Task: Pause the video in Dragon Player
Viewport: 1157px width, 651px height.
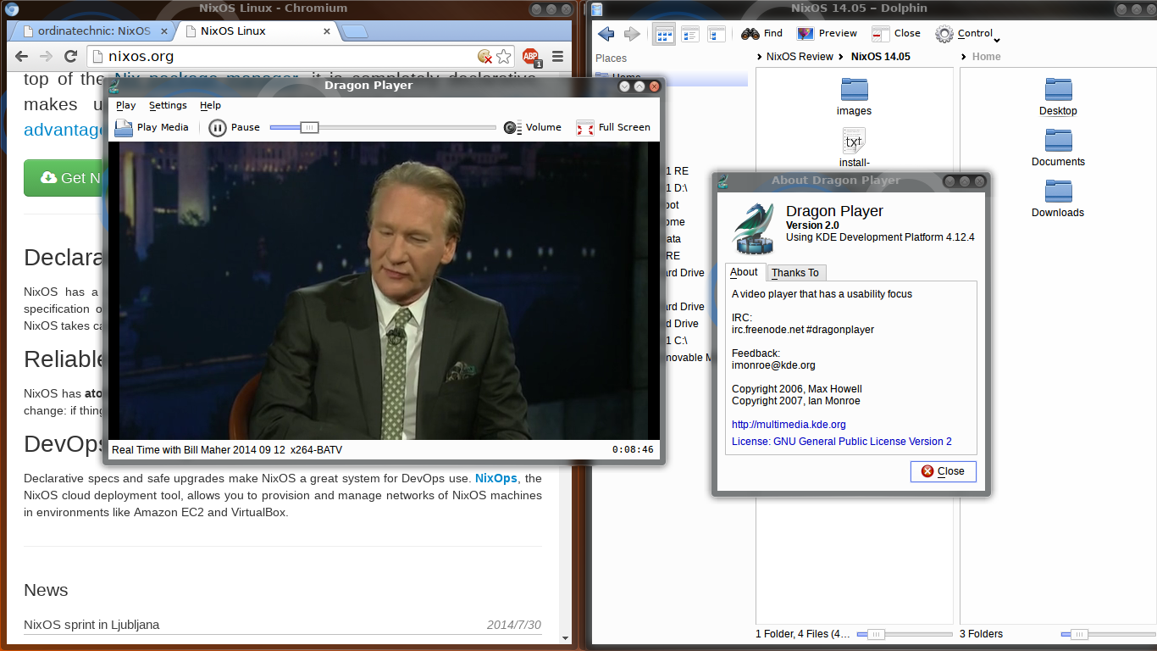Action: pyautogui.click(x=235, y=128)
